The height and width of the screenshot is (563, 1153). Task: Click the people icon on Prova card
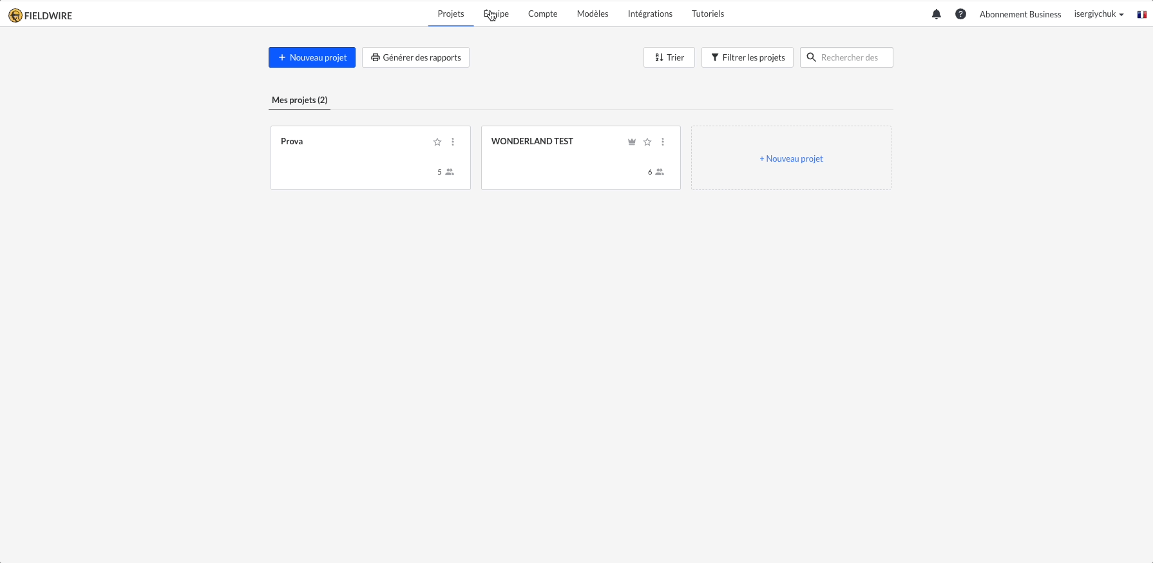click(x=450, y=172)
